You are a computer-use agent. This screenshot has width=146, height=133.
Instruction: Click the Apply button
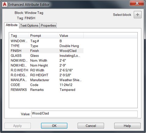pyautogui.click(x=17, y=126)
